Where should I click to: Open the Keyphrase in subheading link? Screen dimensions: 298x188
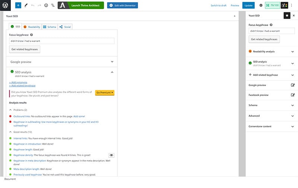click(27, 122)
